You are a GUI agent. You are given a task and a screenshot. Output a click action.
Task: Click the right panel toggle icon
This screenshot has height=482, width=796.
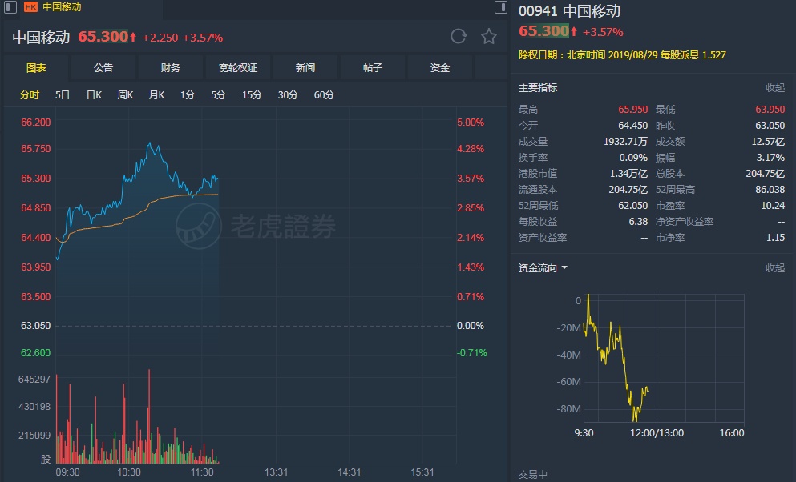pos(501,7)
